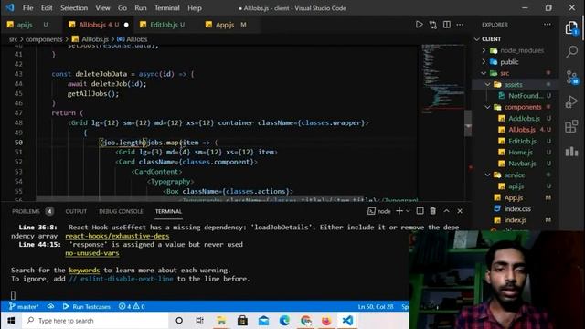The image size is (585, 329).
Task: Open master branch in status bar
Action: pos(24,307)
